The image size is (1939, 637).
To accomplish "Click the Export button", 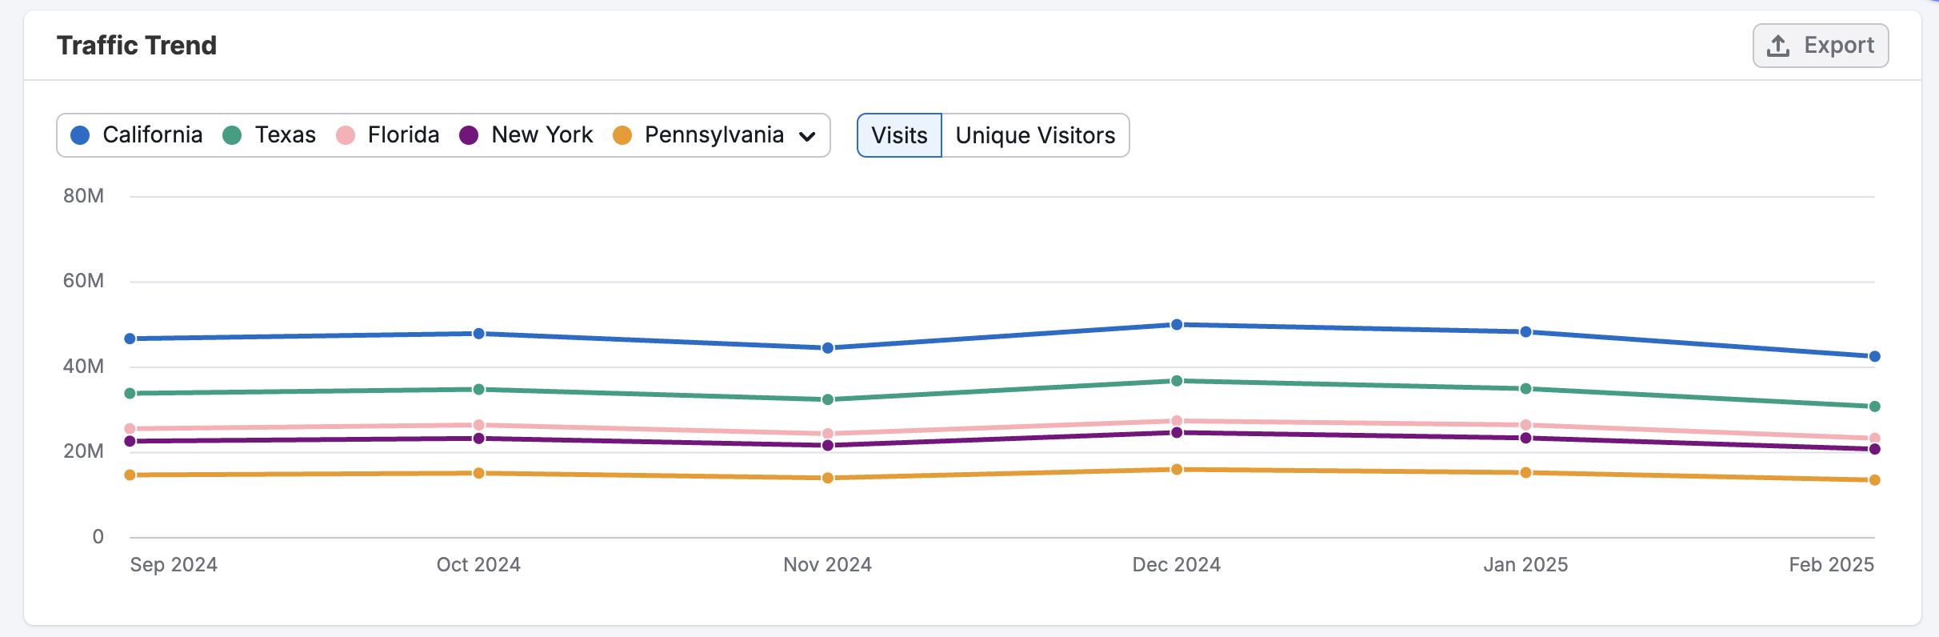I will (x=1821, y=45).
